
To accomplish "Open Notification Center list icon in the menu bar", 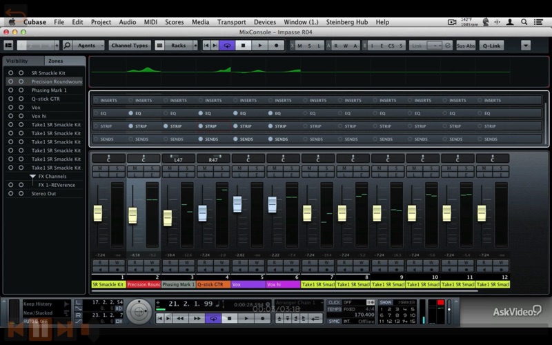I will coord(538,22).
